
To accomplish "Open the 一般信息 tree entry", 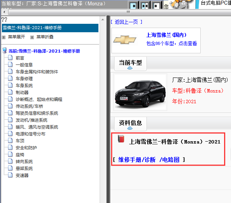I will coord(24,65).
